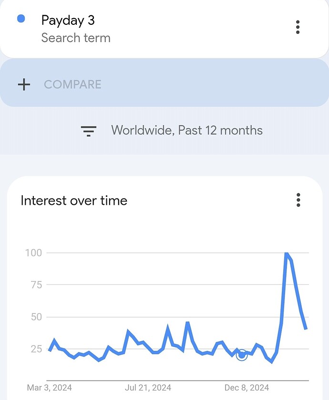The width and height of the screenshot is (329, 400).
Task: Click the Dec 8, 2024 axis label
Action: coord(247,388)
